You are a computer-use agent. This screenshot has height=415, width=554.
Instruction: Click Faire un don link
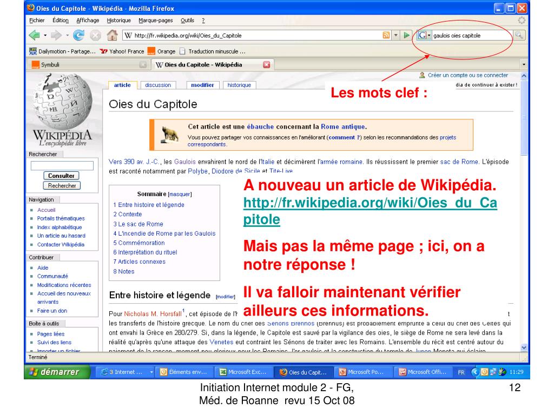pyautogui.click(x=52, y=311)
